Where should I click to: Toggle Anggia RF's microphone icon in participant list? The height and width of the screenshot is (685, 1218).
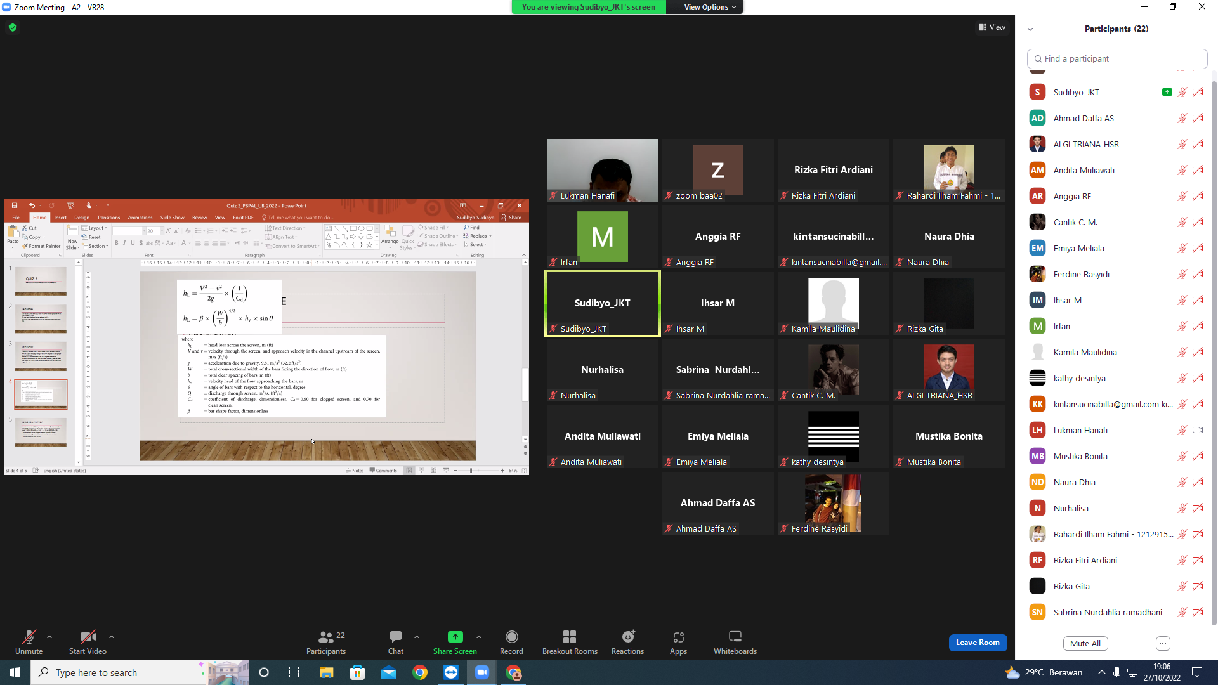(1182, 196)
